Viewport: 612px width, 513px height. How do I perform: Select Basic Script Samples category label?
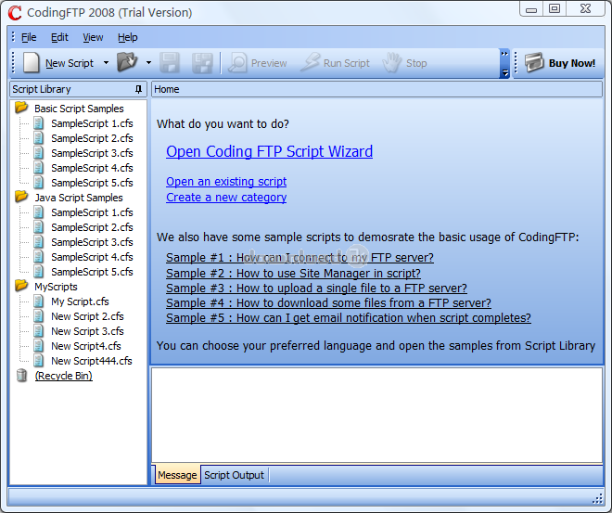click(x=79, y=109)
